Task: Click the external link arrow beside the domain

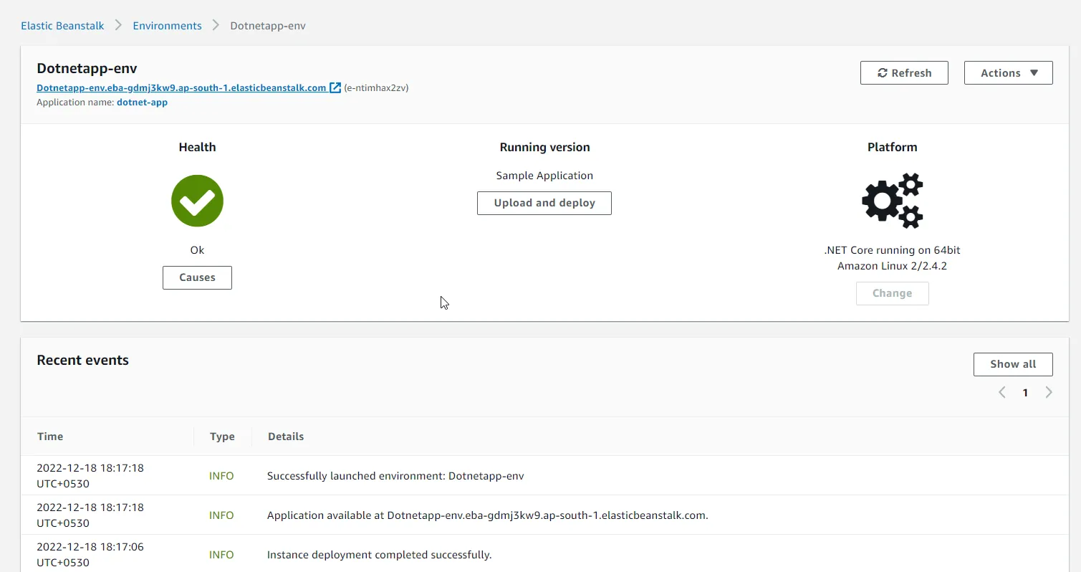Action: tap(335, 87)
